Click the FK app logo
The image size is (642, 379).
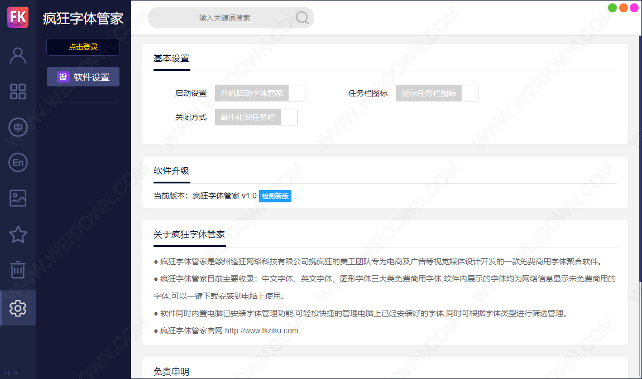[x=18, y=17]
